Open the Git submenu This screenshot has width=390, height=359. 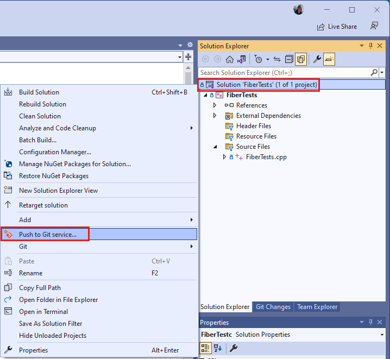(x=99, y=247)
